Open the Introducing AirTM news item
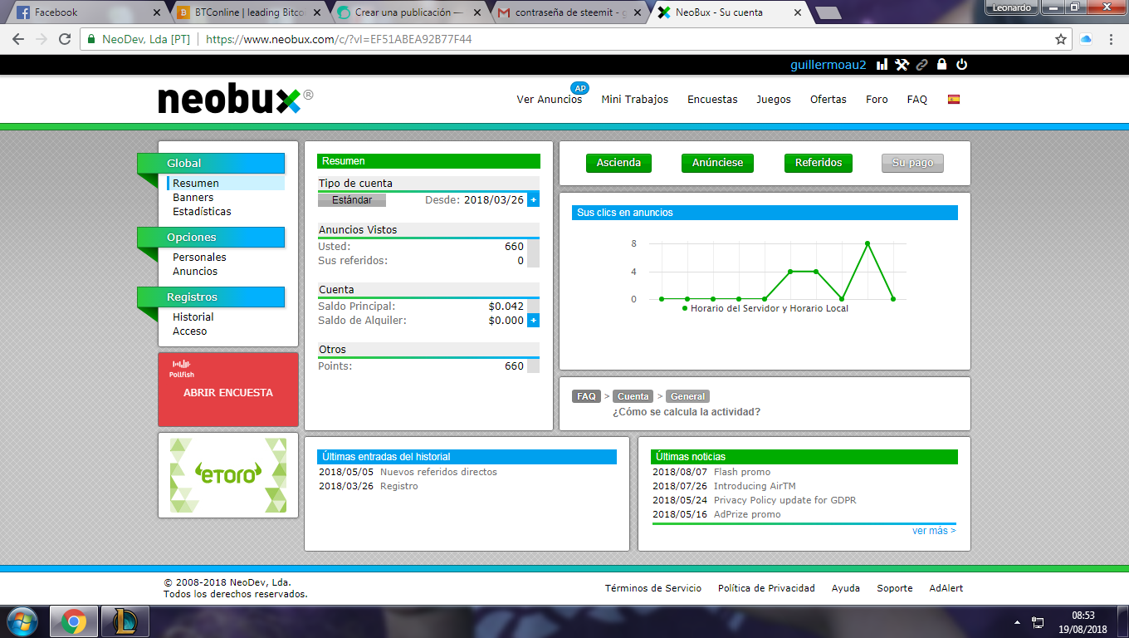The width and height of the screenshot is (1129, 638). pyautogui.click(x=755, y=486)
